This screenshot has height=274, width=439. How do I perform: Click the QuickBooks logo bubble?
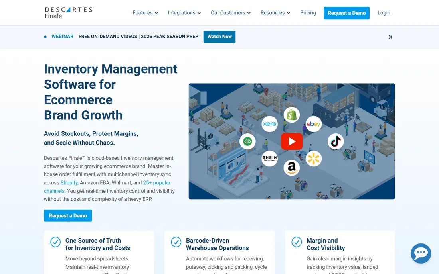click(x=247, y=141)
